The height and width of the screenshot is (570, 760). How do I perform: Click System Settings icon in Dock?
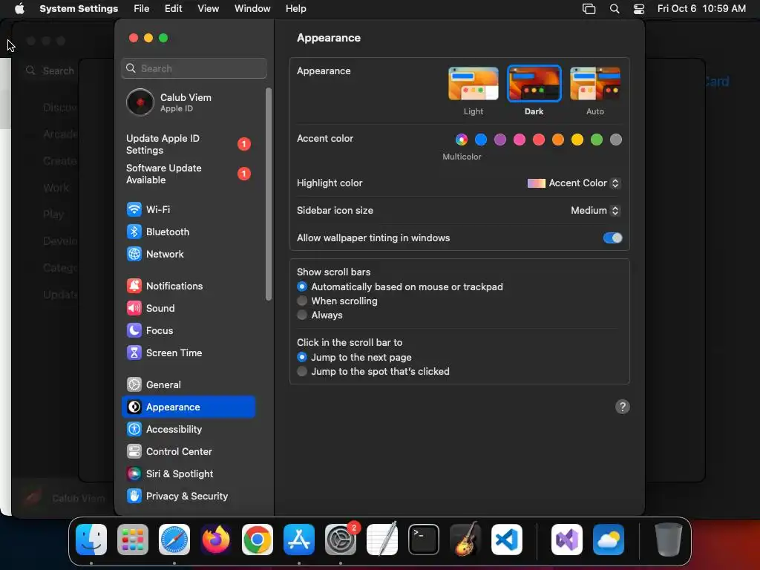340,540
